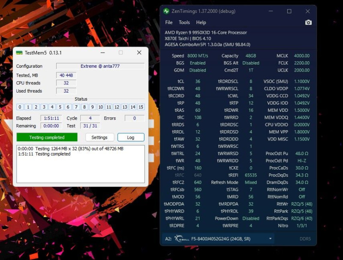Click the PowerDown value Disabled
This screenshot has width=343, height=260.
coord(251,218)
